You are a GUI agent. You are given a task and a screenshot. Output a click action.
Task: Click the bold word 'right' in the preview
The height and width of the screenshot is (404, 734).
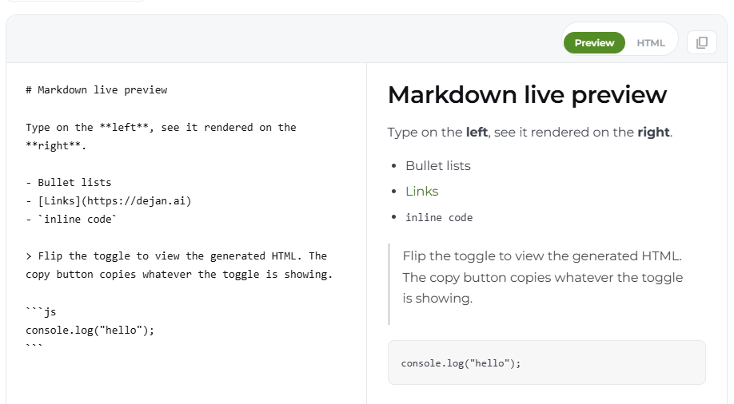tap(653, 133)
